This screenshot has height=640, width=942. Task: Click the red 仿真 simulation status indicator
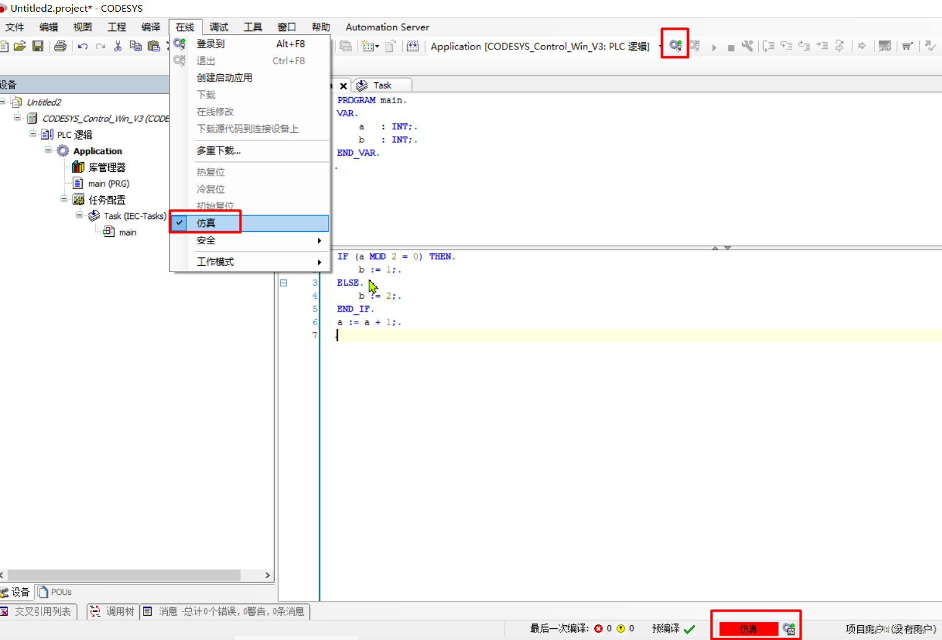(748, 629)
